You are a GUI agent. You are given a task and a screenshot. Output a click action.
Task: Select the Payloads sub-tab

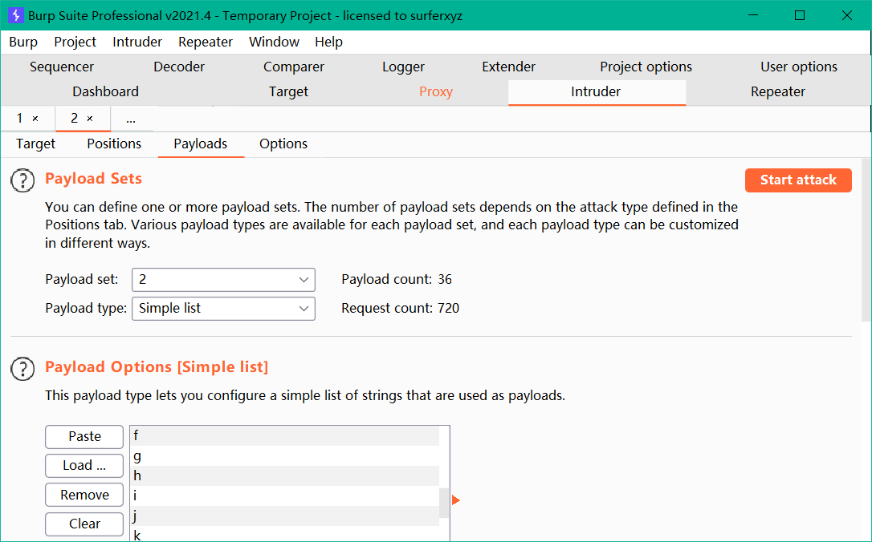[x=201, y=144]
